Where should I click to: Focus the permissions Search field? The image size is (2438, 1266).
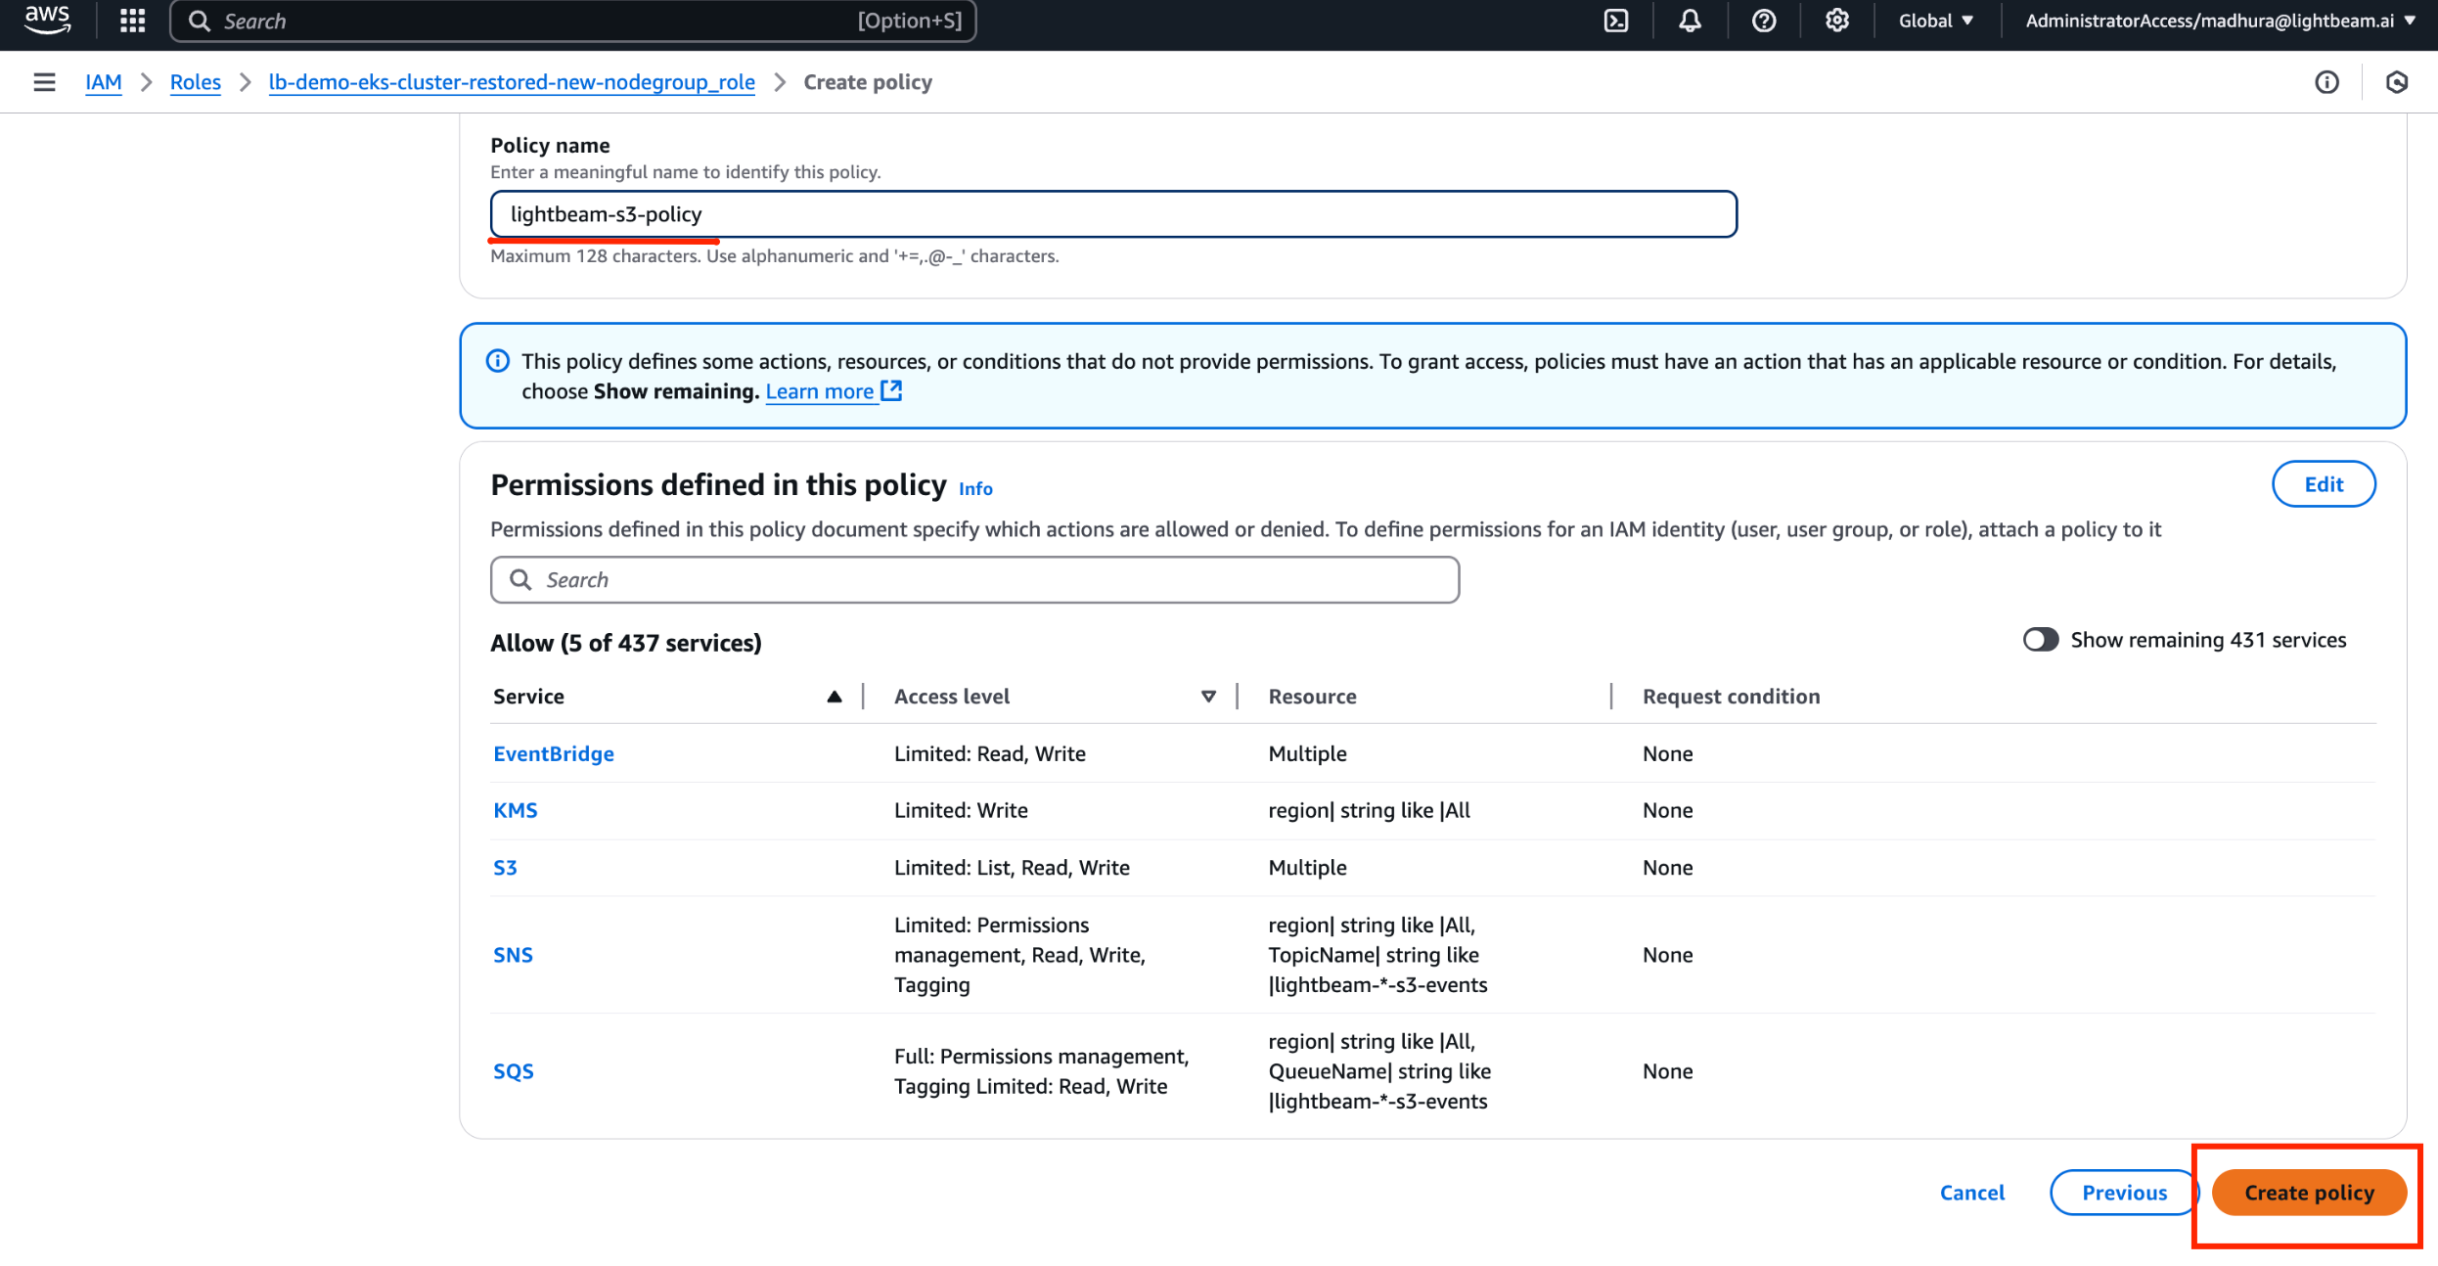(x=974, y=580)
